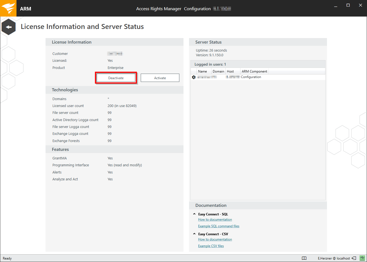Viewport: 367px width, 262px height.
Task: Open CSV How to documentation link
Action: pyautogui.click(x=215, y=239)
